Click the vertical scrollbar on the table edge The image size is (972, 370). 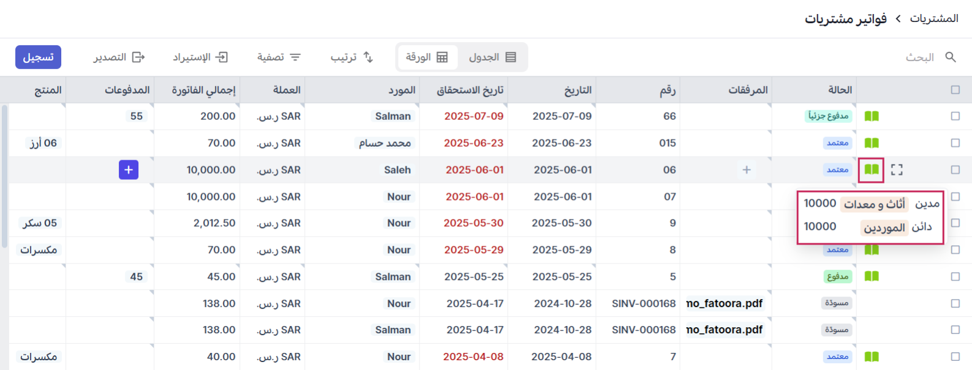pyautogui.click(x=5, y=176)
